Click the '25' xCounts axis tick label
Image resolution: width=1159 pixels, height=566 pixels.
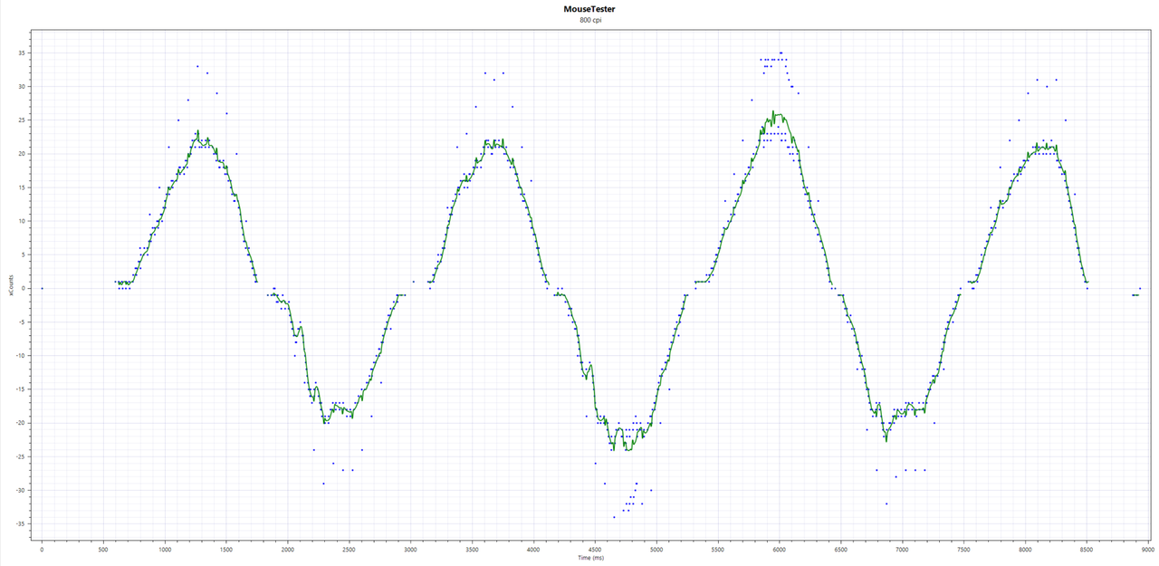point(20,120)
